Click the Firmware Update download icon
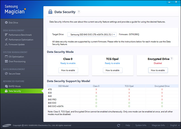Viewport: 181px width, 129px height. (x=6, y=45)
